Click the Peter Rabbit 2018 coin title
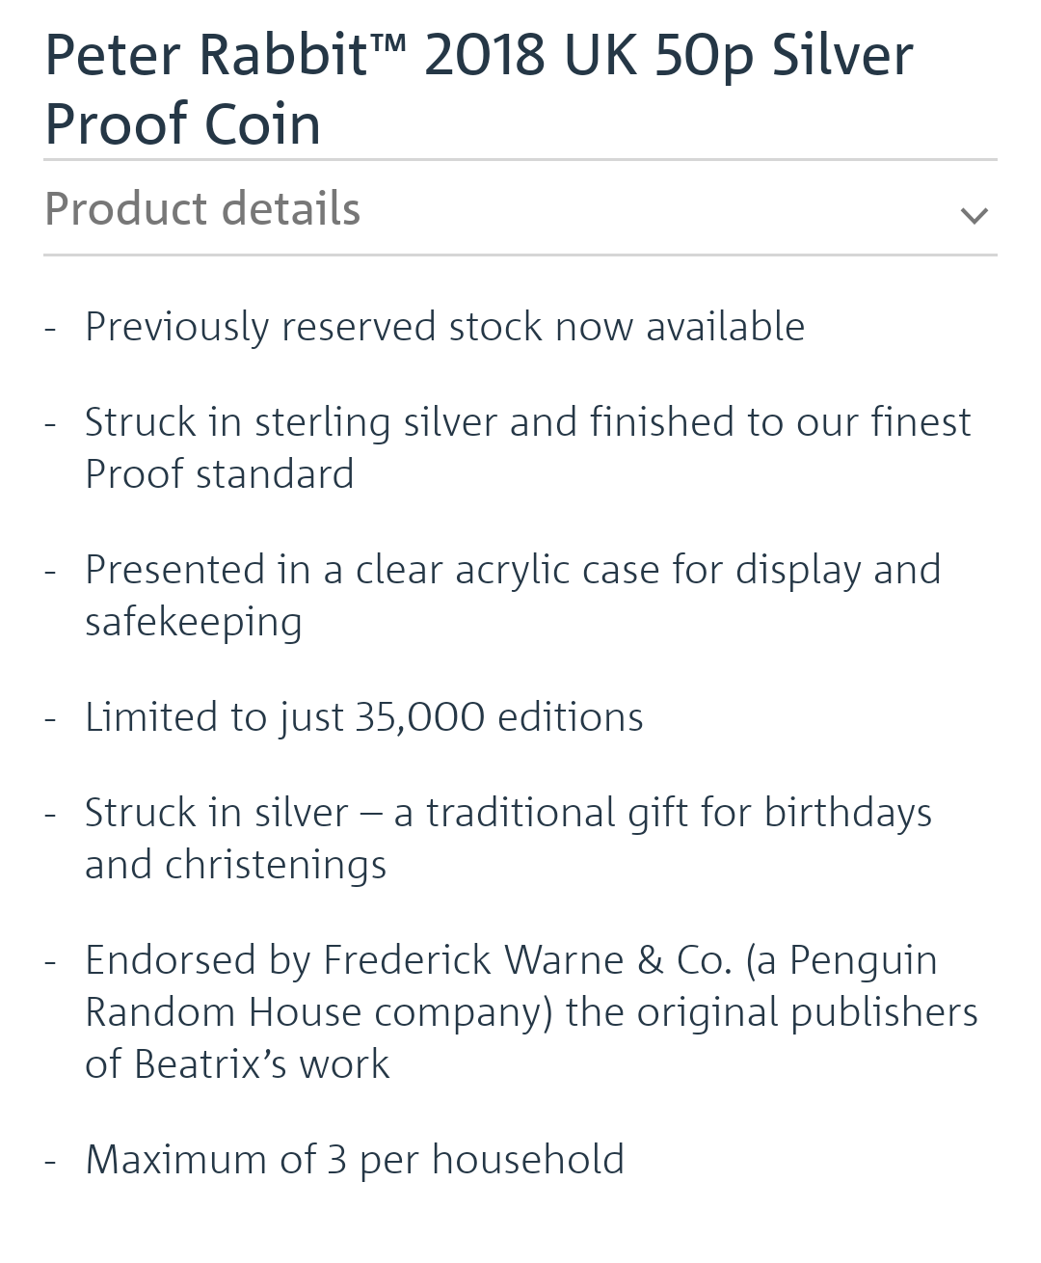The width and height of the screenshot is (1041, 1263). (x=479, y=90)
